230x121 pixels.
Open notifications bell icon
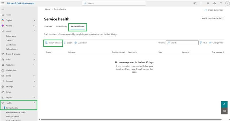pyautogui.click(x=208, y=3)
